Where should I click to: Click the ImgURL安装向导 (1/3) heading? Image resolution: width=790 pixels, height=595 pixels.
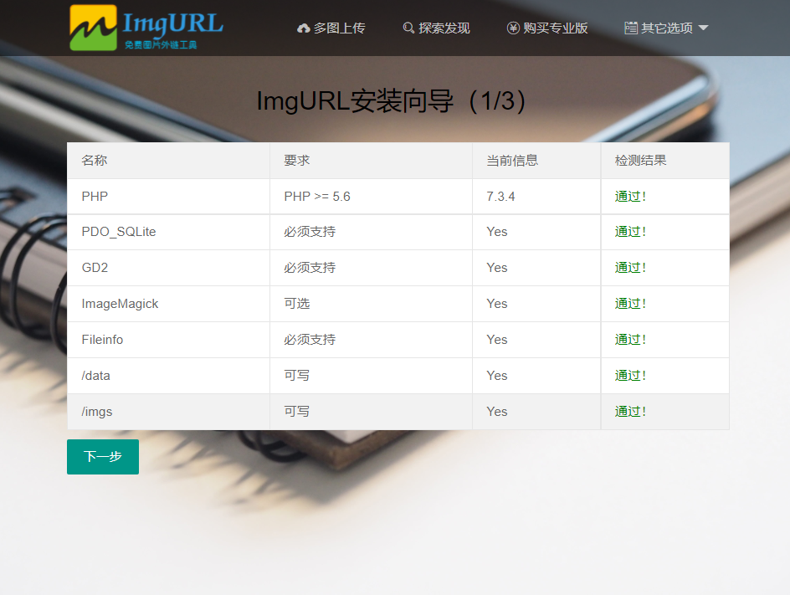point(392,100)
